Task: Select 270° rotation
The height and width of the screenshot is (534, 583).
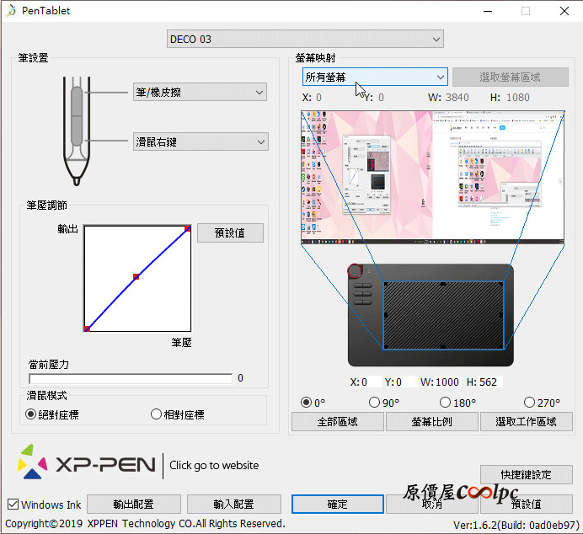Action: pos(542,403)
